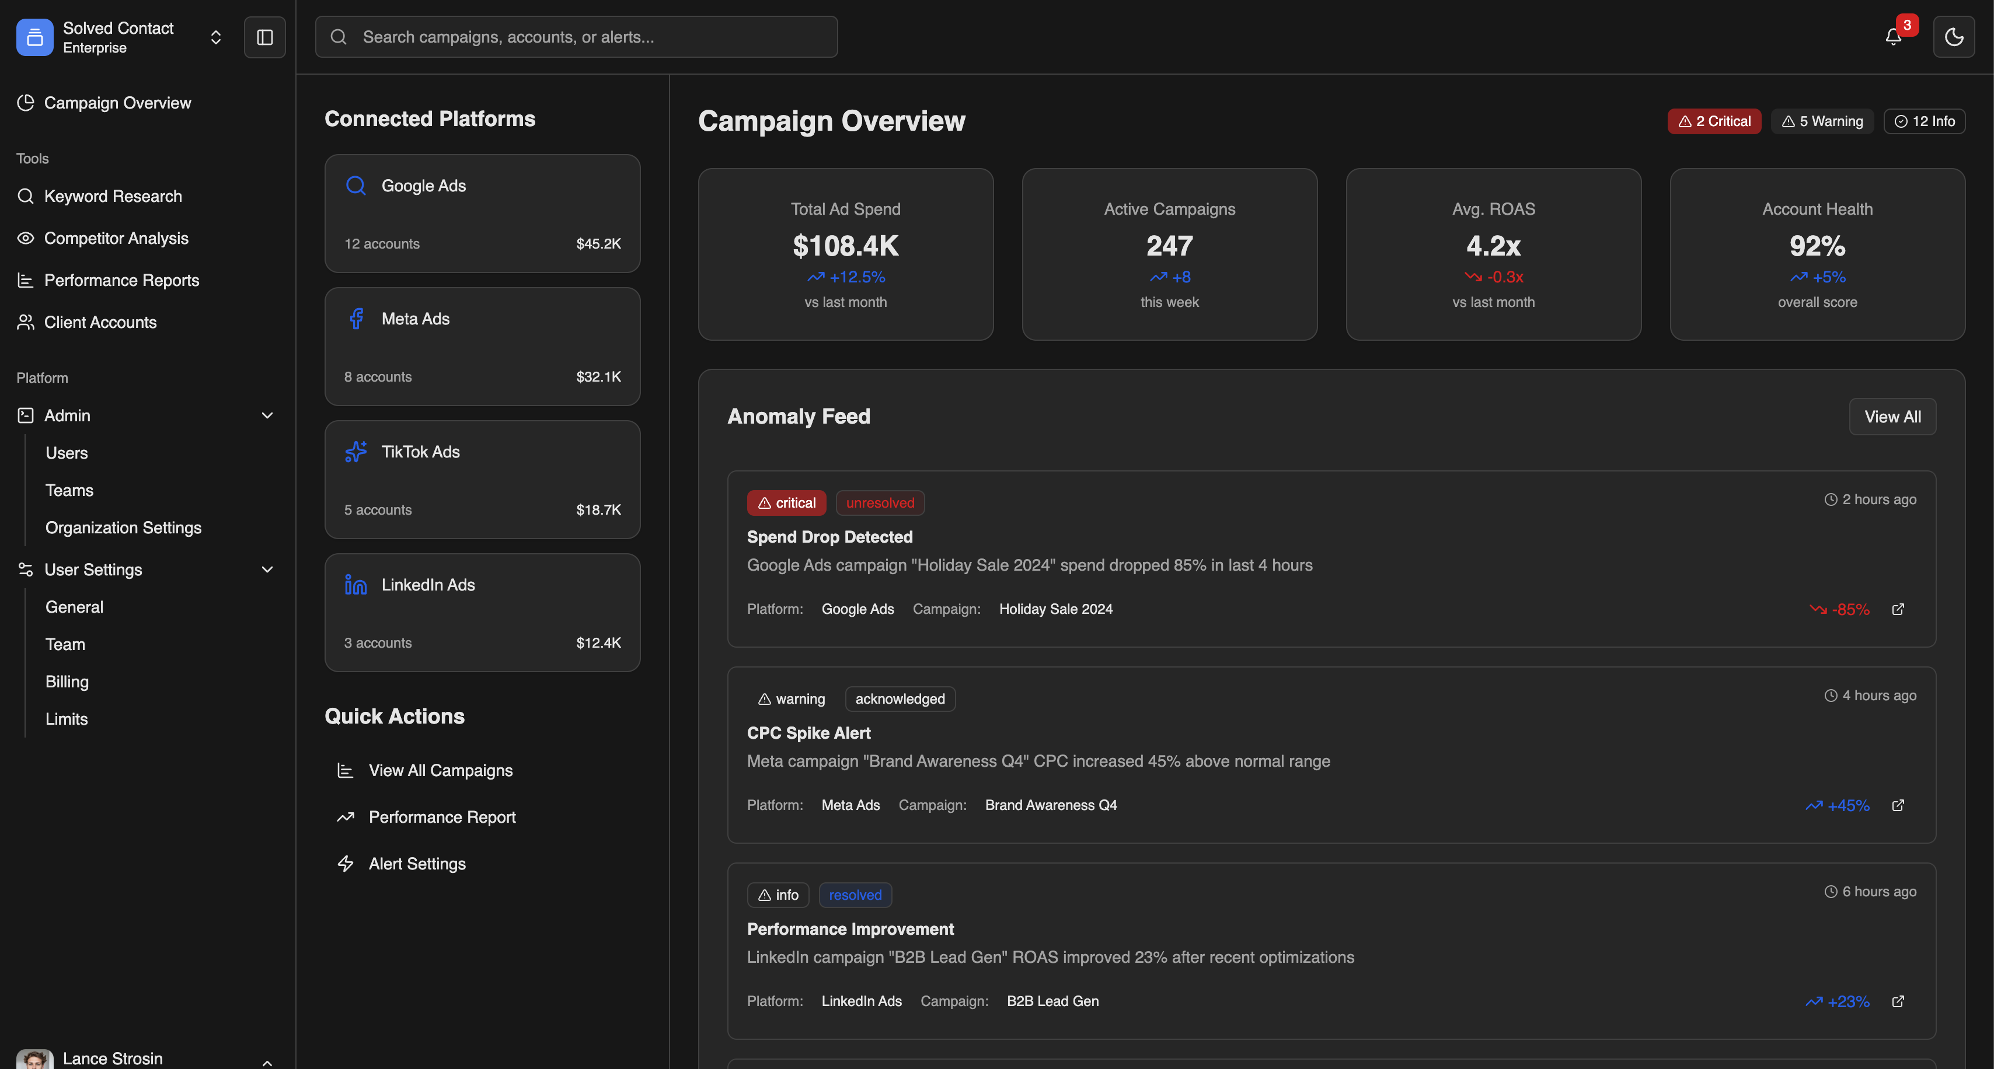This screenshot has width=1994, height=1069.
Task: Click the LinkedIn Ads platform icon
Action: pos(355,585)
